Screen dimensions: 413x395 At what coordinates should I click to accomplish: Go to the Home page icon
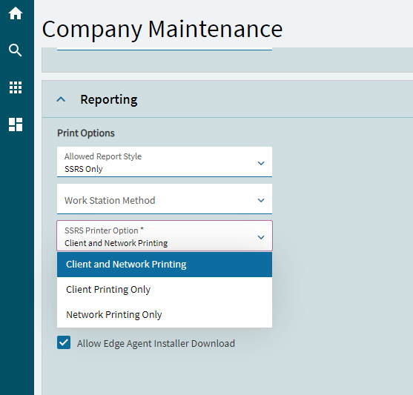(16, 13)
